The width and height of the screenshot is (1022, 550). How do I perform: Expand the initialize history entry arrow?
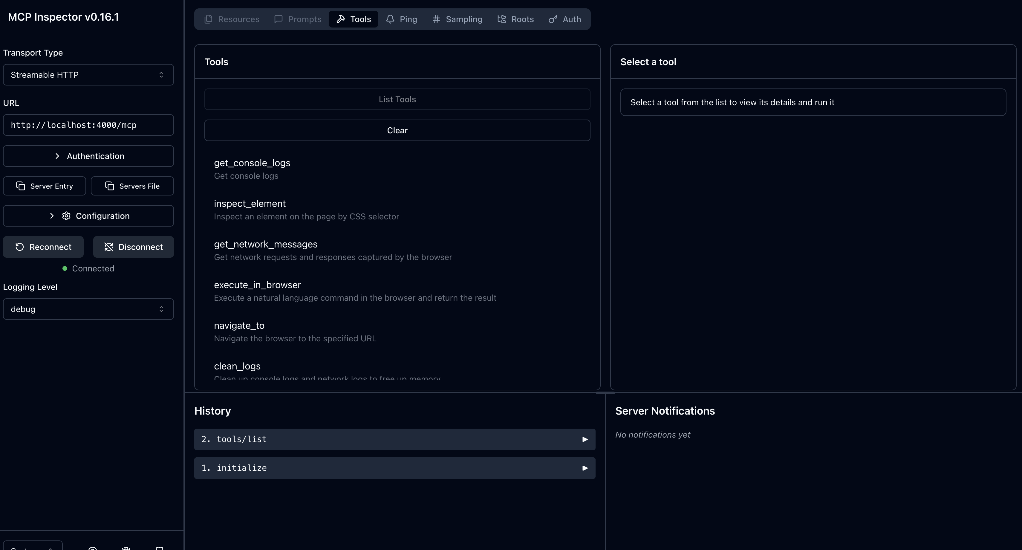coord(585,468)
